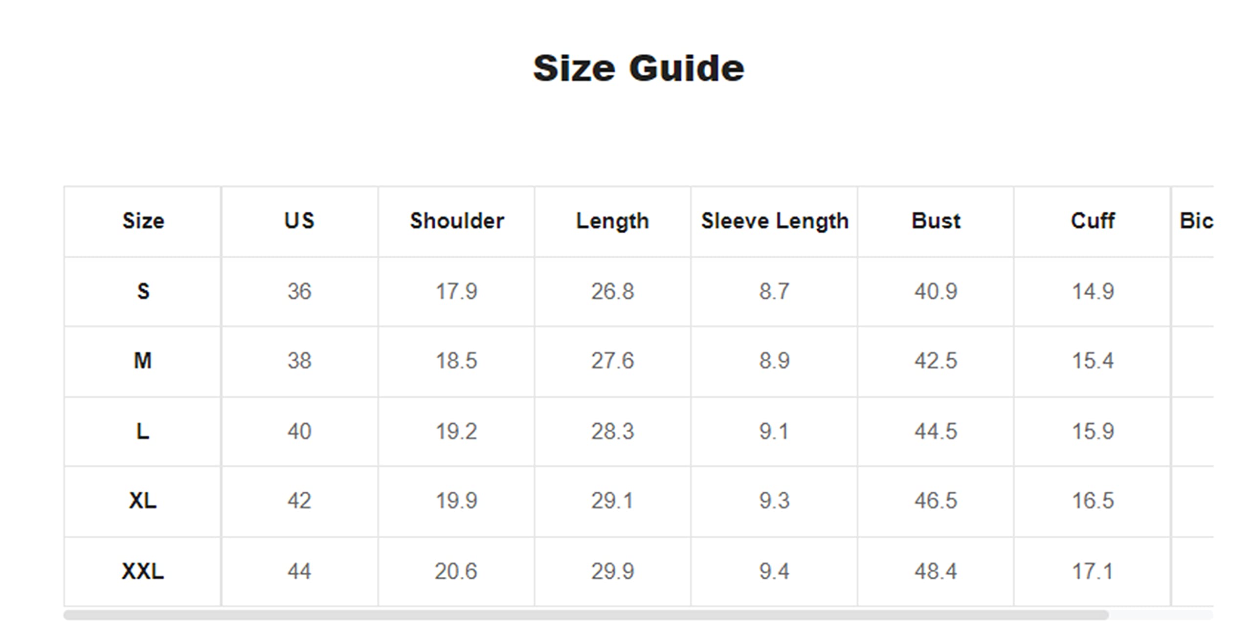Select the XXL size row label
This screenshot has width=1252, height=632.
143,571
